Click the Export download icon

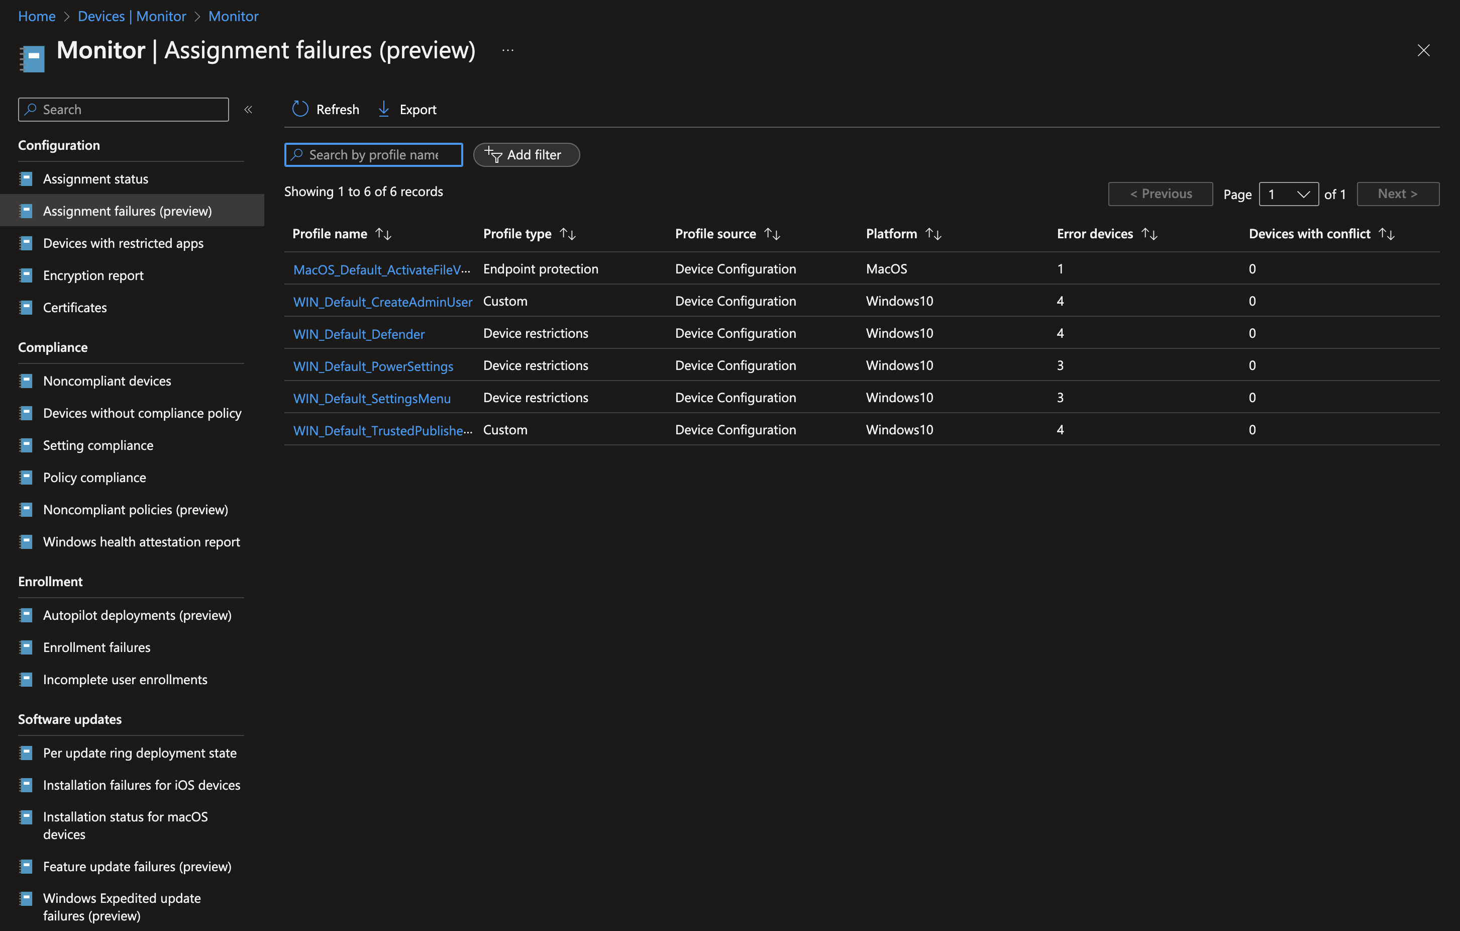(x=384, y=109)
